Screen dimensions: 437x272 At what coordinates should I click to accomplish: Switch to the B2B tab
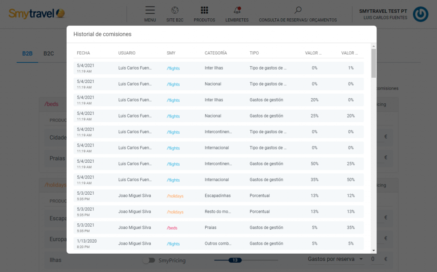tap(27, 53)
